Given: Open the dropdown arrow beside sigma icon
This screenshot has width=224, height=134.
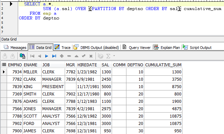Looking at the screenshot, I should tap(114, 56).
